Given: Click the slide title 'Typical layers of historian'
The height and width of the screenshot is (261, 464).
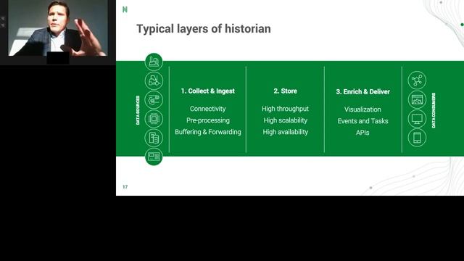Looking at the screenshot, I should (204, 29).
